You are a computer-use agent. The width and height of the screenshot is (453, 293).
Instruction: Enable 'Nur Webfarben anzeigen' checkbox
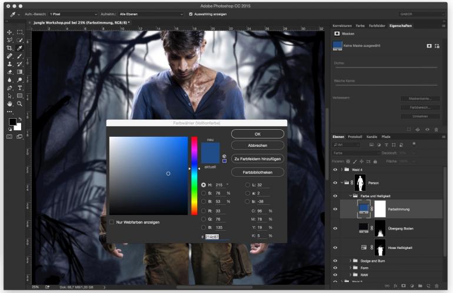pyautogui.click(x=112, y=222)
